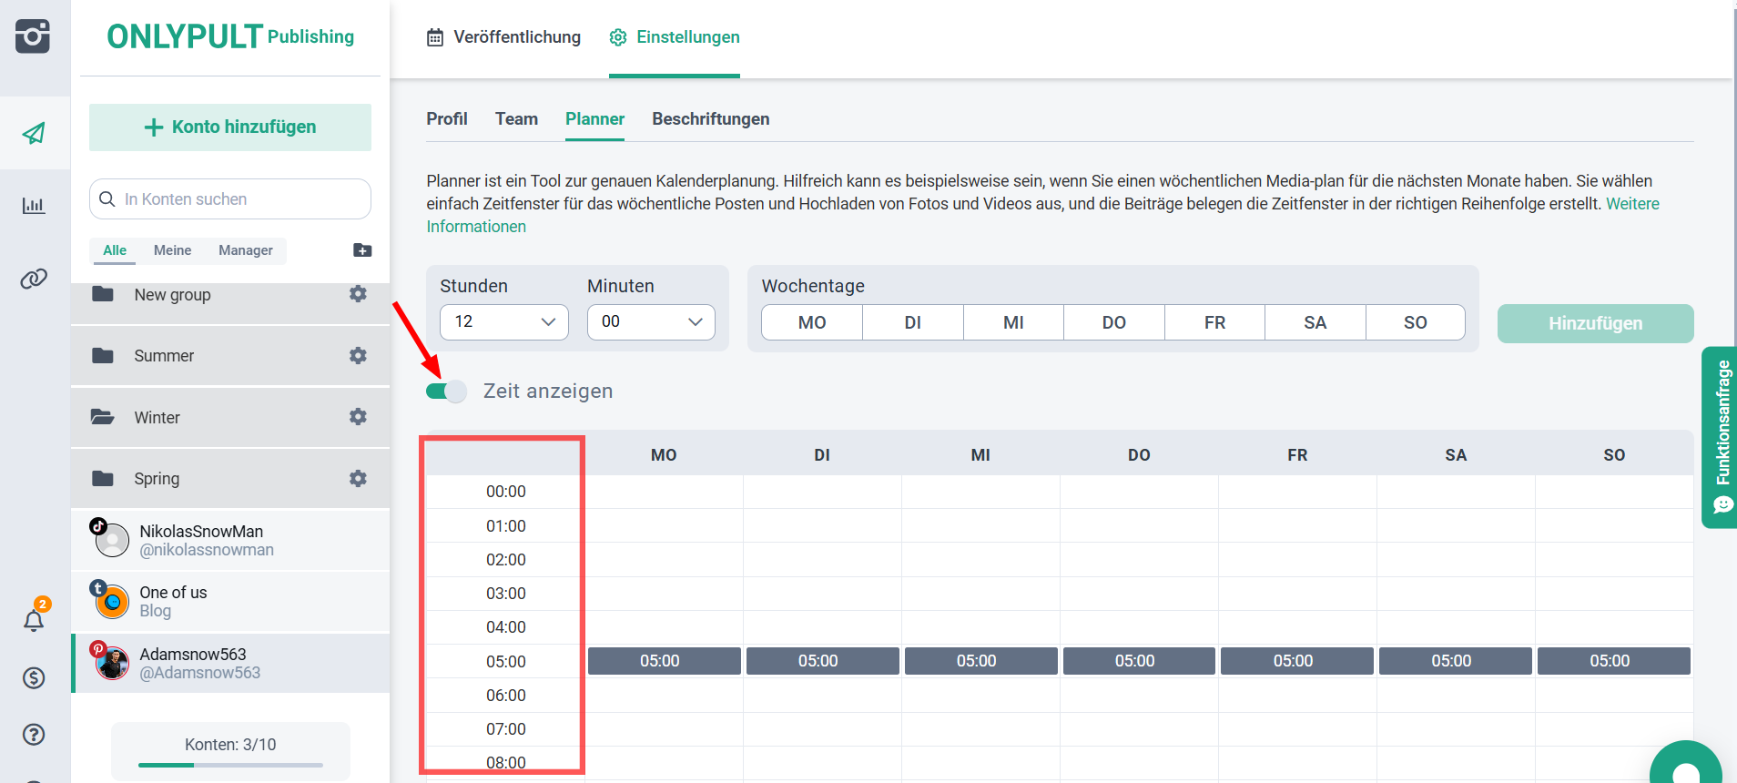Open the paper plane publishing icon
The image size is (1737, 783).
34,133
